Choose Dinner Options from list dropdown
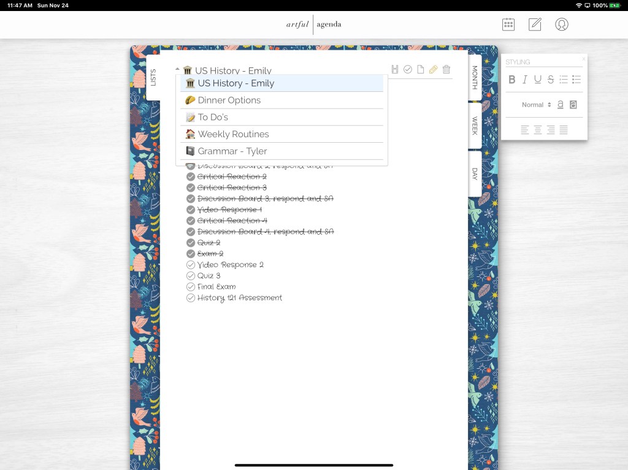 coord(229,100)
